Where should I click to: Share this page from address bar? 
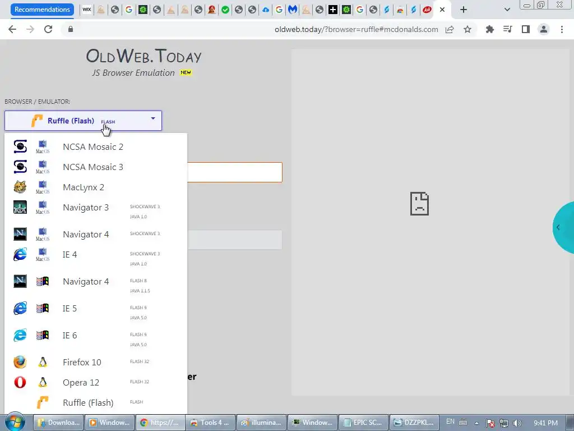450,29
